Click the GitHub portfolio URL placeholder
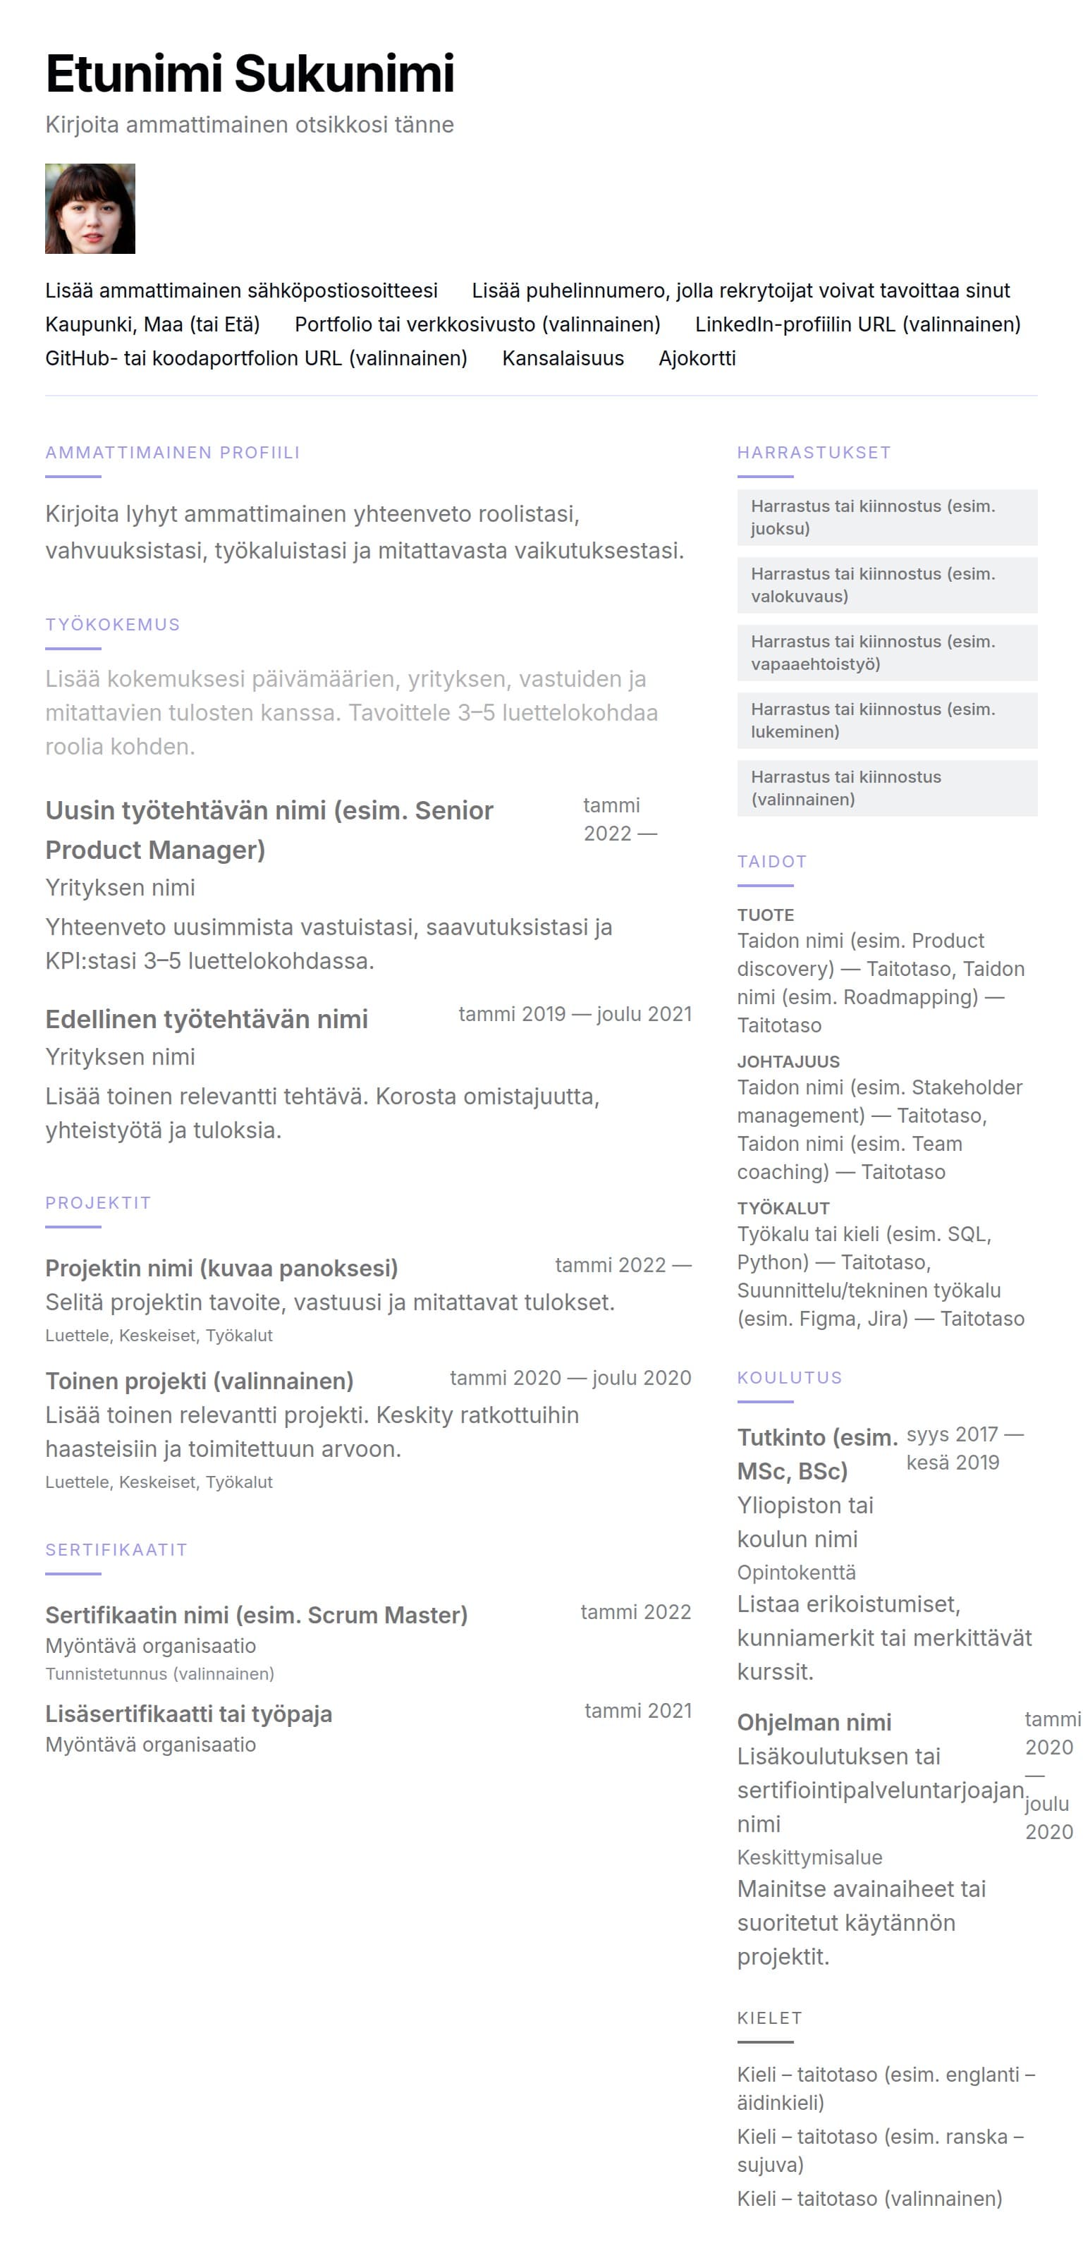 click(256, 358)
